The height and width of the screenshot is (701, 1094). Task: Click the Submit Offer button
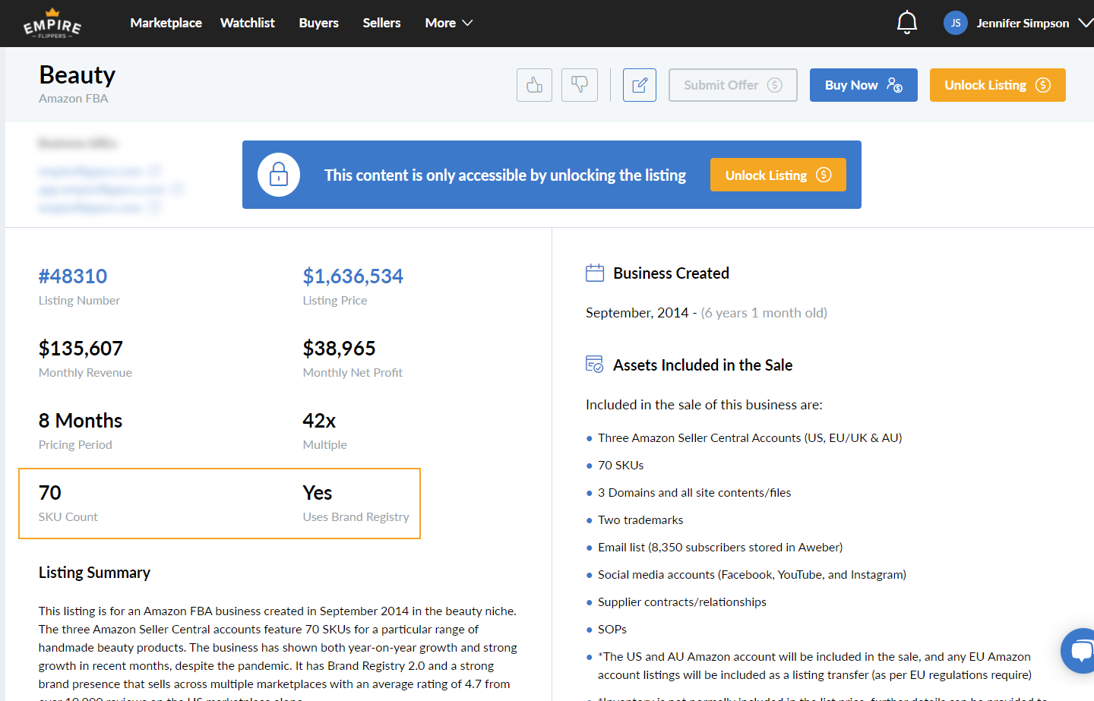coord(733,85)
